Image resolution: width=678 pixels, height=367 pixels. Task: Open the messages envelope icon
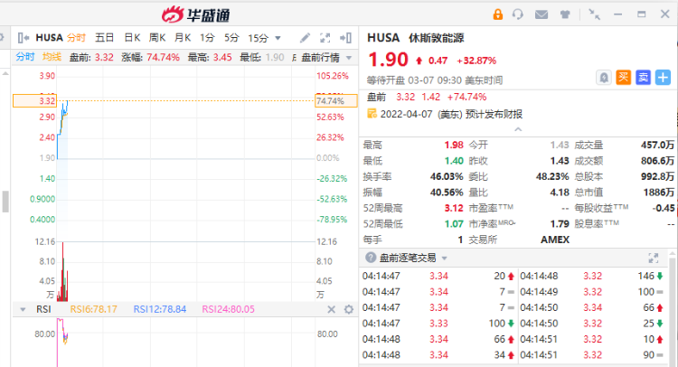541,14
